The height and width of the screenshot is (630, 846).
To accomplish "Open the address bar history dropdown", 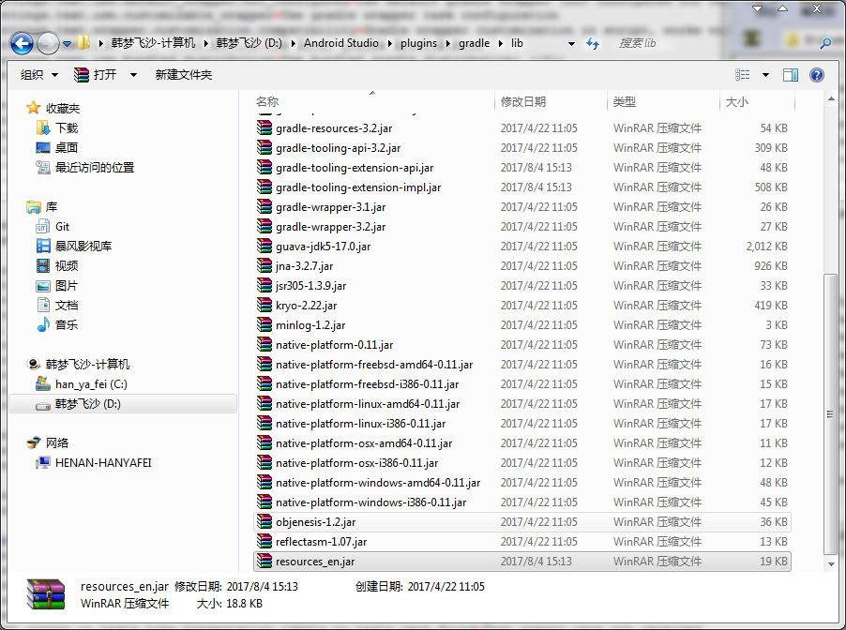I will click(x=571, y=44).
